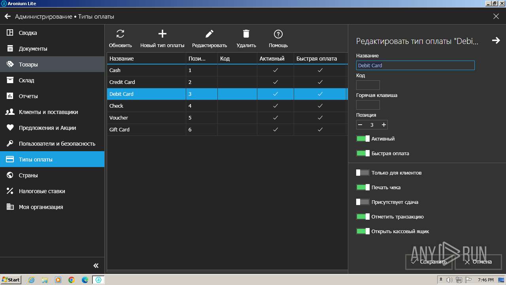The width and height of the screenshot is (506, 285).
Task: Click the Delete (Удалить) trash icon
Action: coord(246,34)
